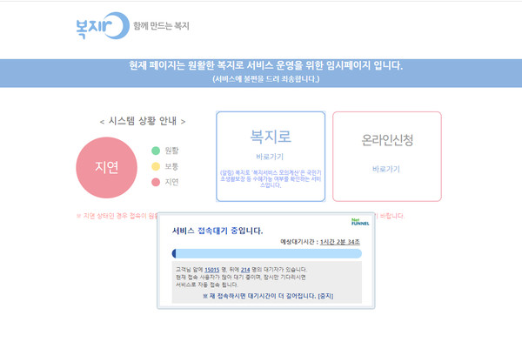Click the 함께 만드는 복지 slogan text
The image size is (522, 342).
pyautogui.click(x=161, y=26)
